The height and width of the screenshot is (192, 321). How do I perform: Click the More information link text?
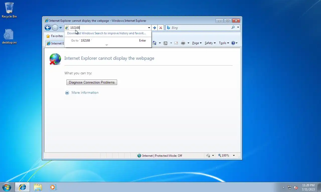click(x=85, y=92)
